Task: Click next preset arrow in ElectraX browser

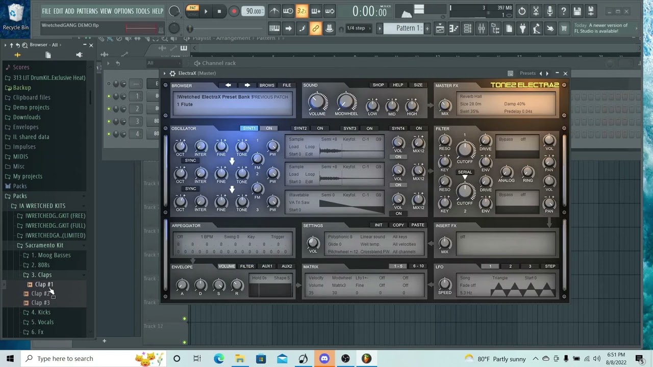Action: [x=247, y=85]
